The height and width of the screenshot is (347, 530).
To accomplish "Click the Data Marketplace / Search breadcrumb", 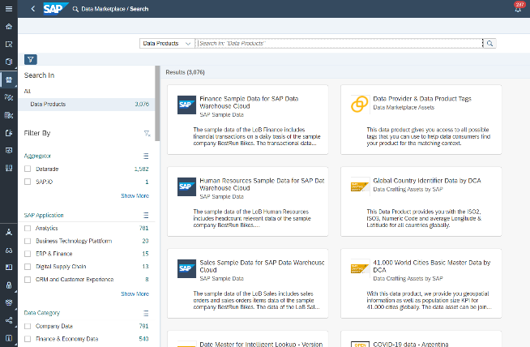I will [115, 9].
